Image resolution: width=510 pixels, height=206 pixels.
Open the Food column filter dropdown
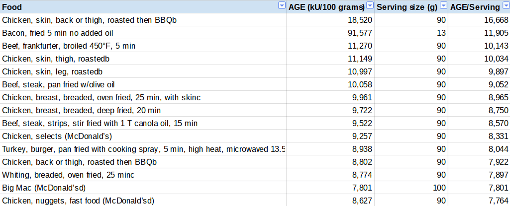282,5
